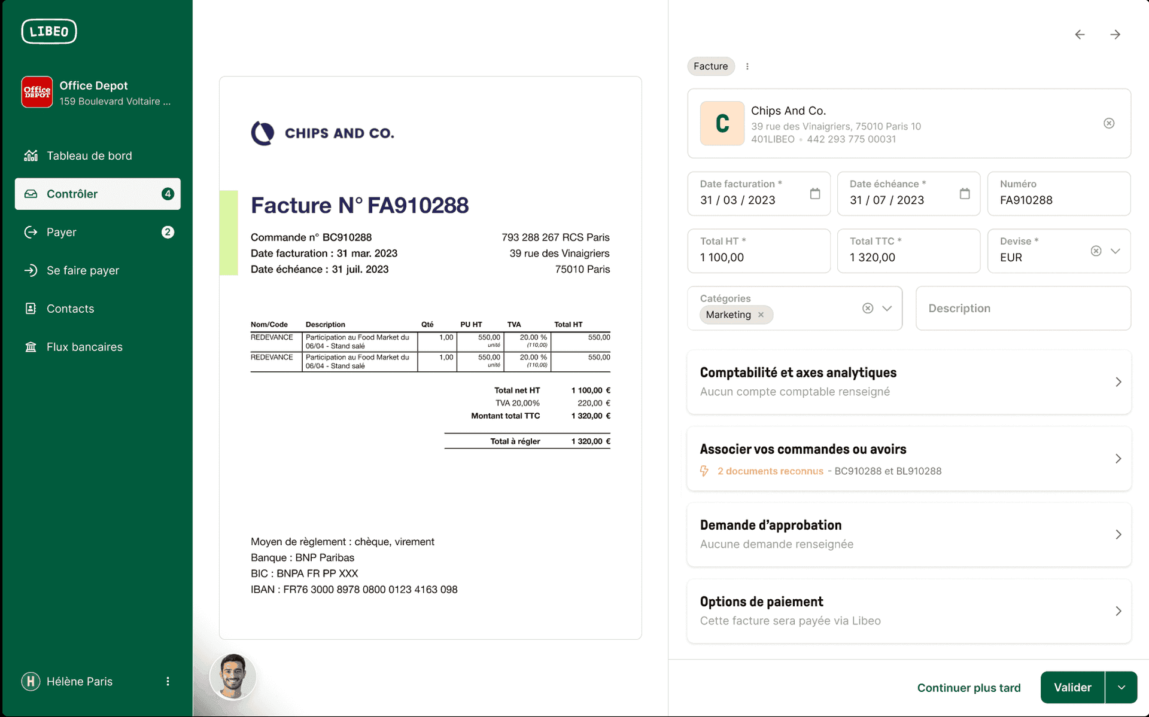Remove the Chips And Co. supplier
Image resolution: width=1149 pixels, height=717 pixels.
1109,123
